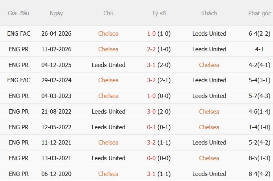Click the Giải đấu column header
This screenshot has width=273, height=181.
tap(18, 13)
